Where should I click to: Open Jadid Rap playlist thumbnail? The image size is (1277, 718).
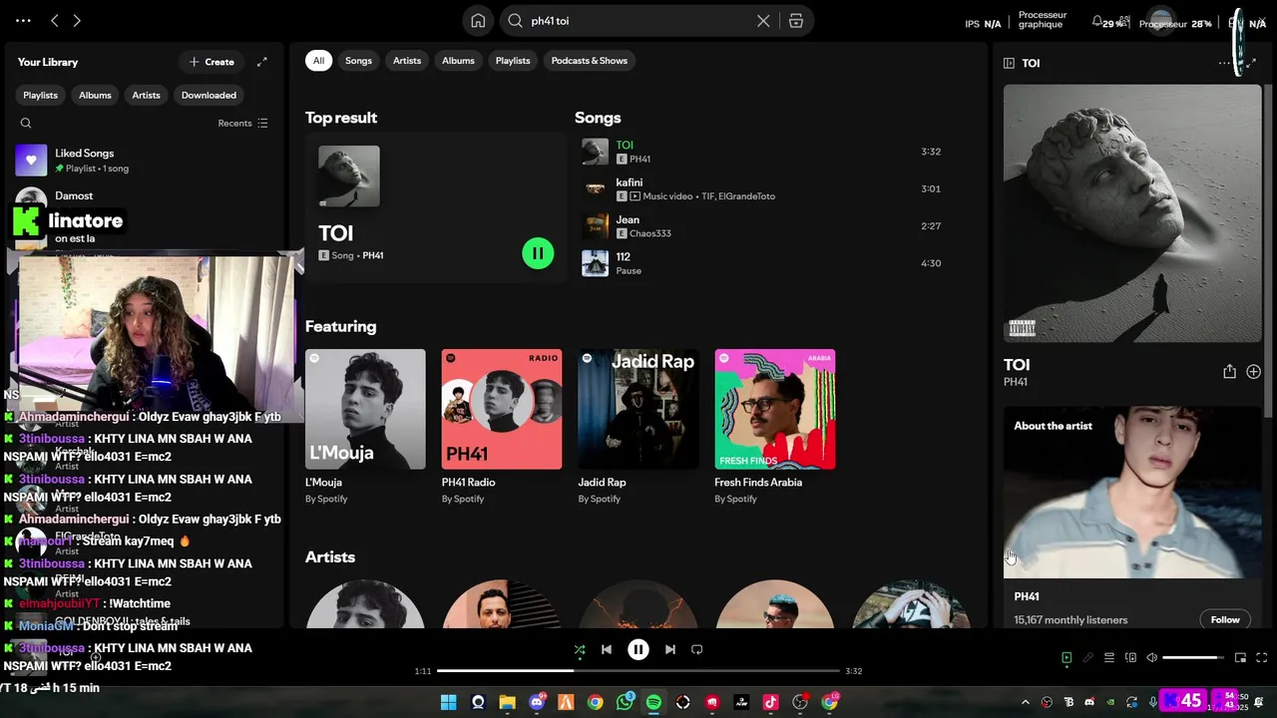coord(638,409)
